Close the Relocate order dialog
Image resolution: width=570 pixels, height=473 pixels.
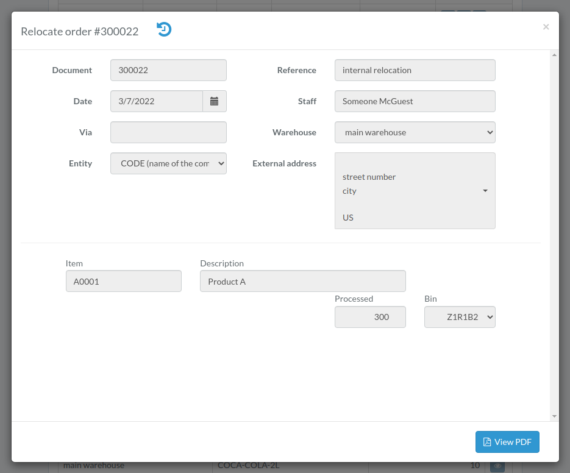pyautogui.click(x=546, y=27)
